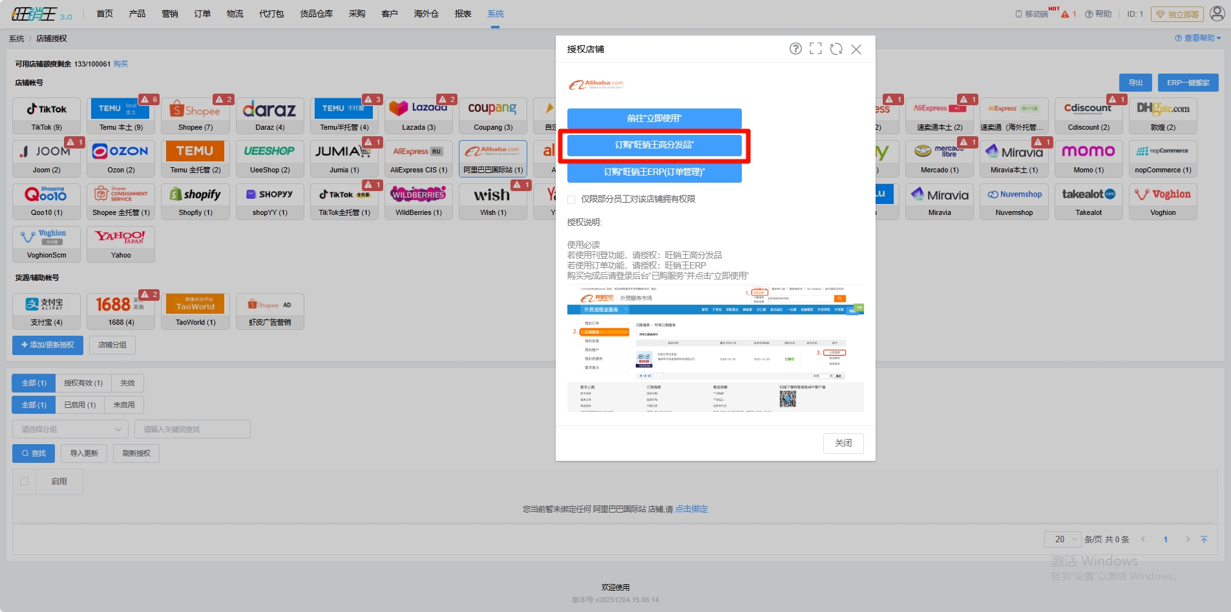Expand the page size dropdown showing 20
This screenshot has width=1231, height=612.
coord(1062,540)
